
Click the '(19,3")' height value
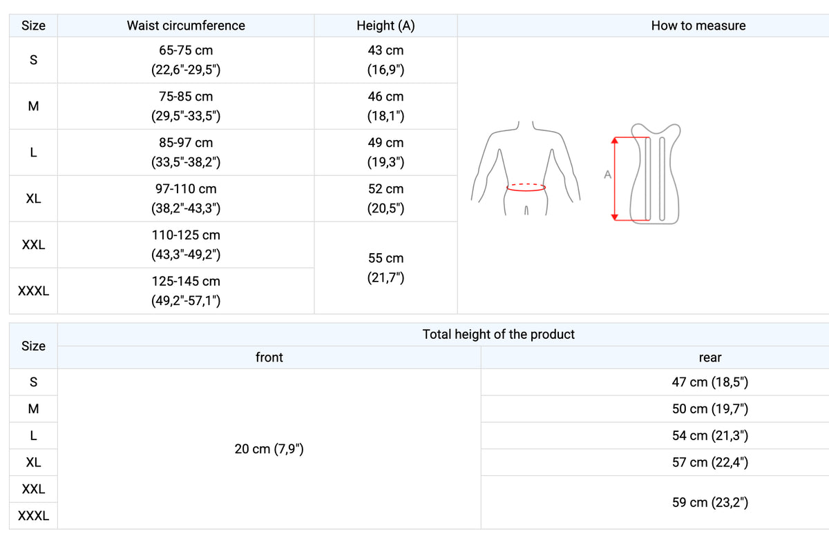coord(385,162)
